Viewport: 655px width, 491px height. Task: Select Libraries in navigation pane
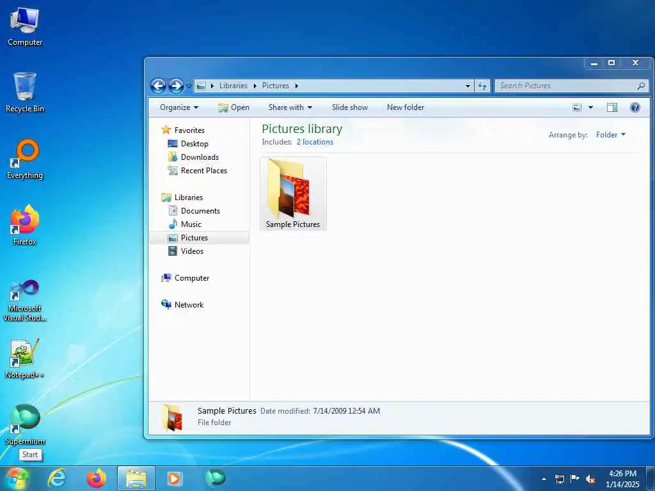[182, 197]
